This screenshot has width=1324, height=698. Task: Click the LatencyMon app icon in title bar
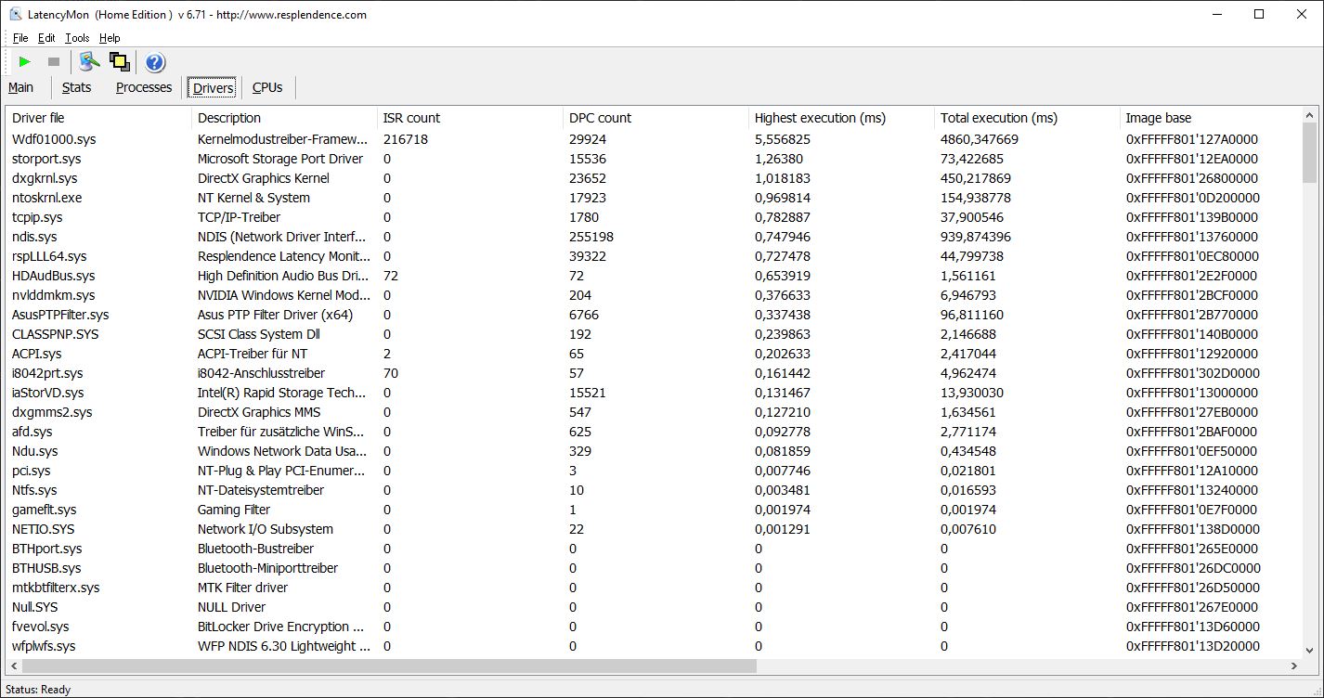(x=15, y=14)
